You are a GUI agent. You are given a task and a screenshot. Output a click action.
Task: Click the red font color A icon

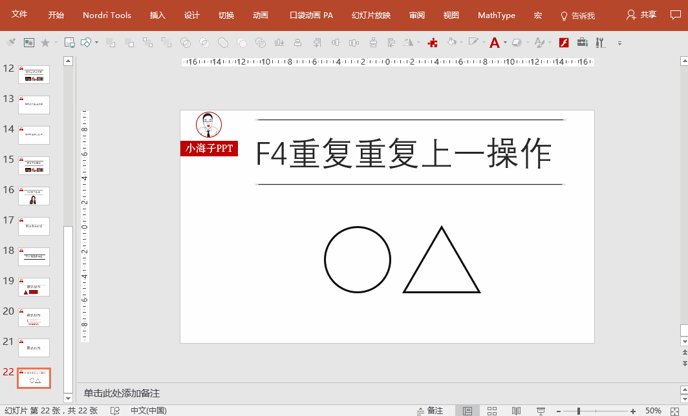[494, 43]
